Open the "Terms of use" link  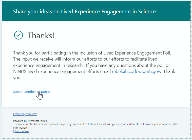(22, 131)
